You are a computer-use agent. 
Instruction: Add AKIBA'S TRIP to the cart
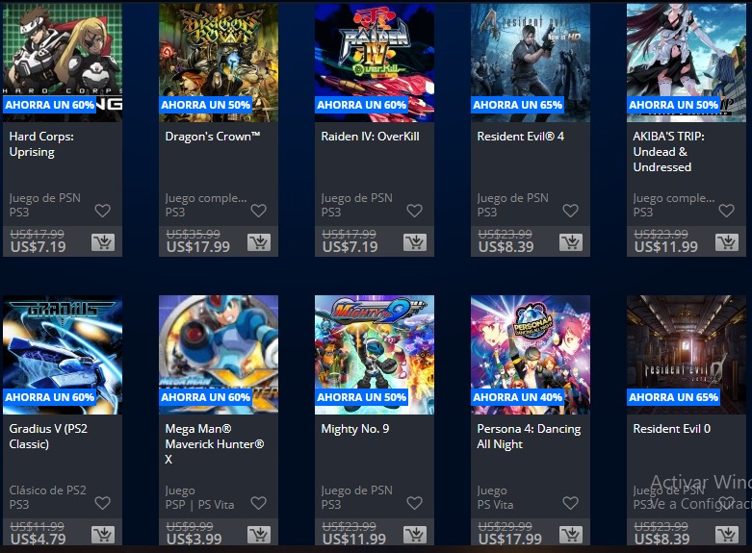[x=727, y=242]
